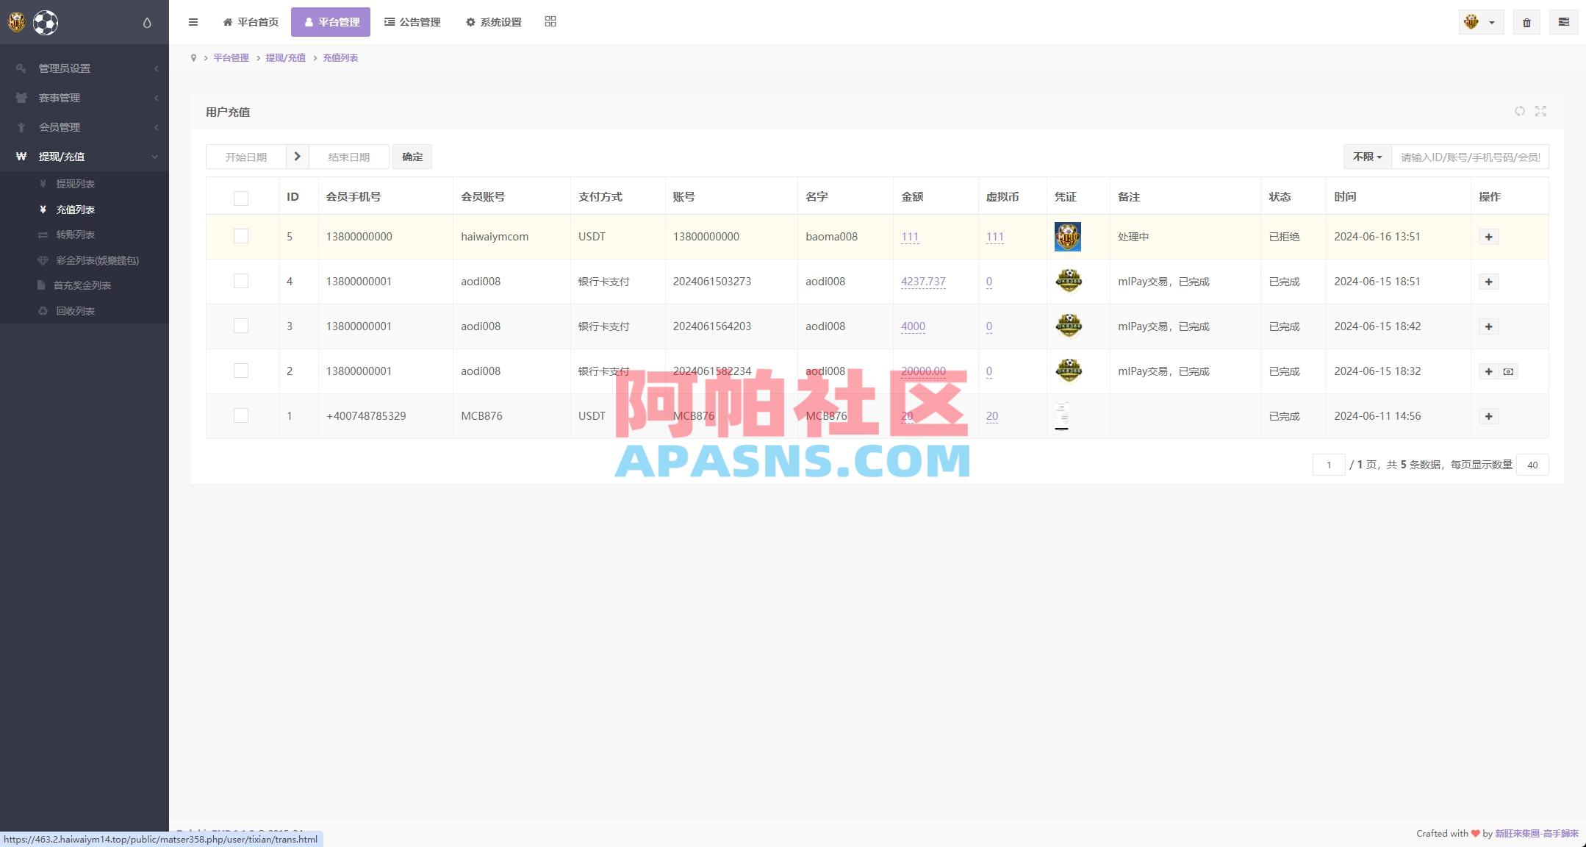Check the checkbox for row ID 1
This screenshot has width=1586, height=847.
click(242, 415)
